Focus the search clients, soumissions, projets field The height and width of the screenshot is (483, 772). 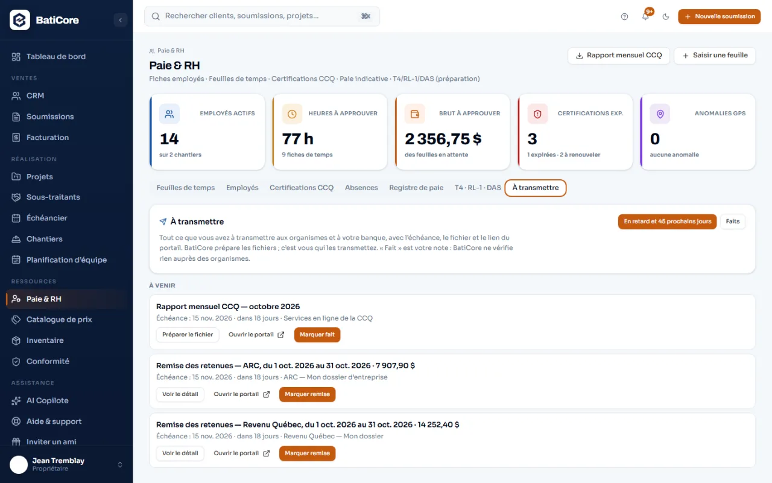click(x=262, y=16)
